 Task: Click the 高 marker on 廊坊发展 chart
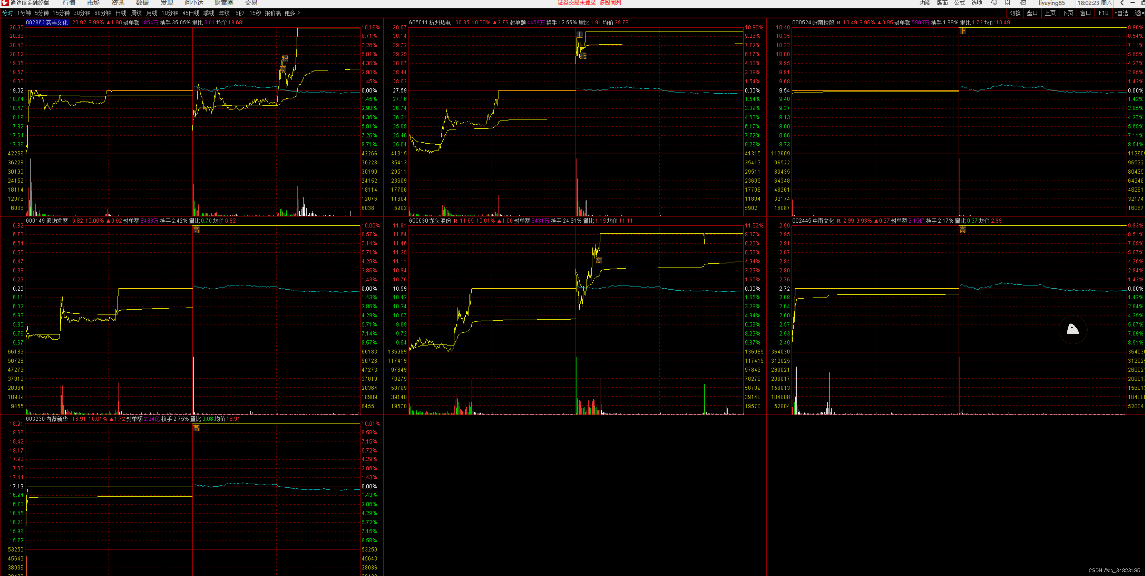tap(196, 230)
